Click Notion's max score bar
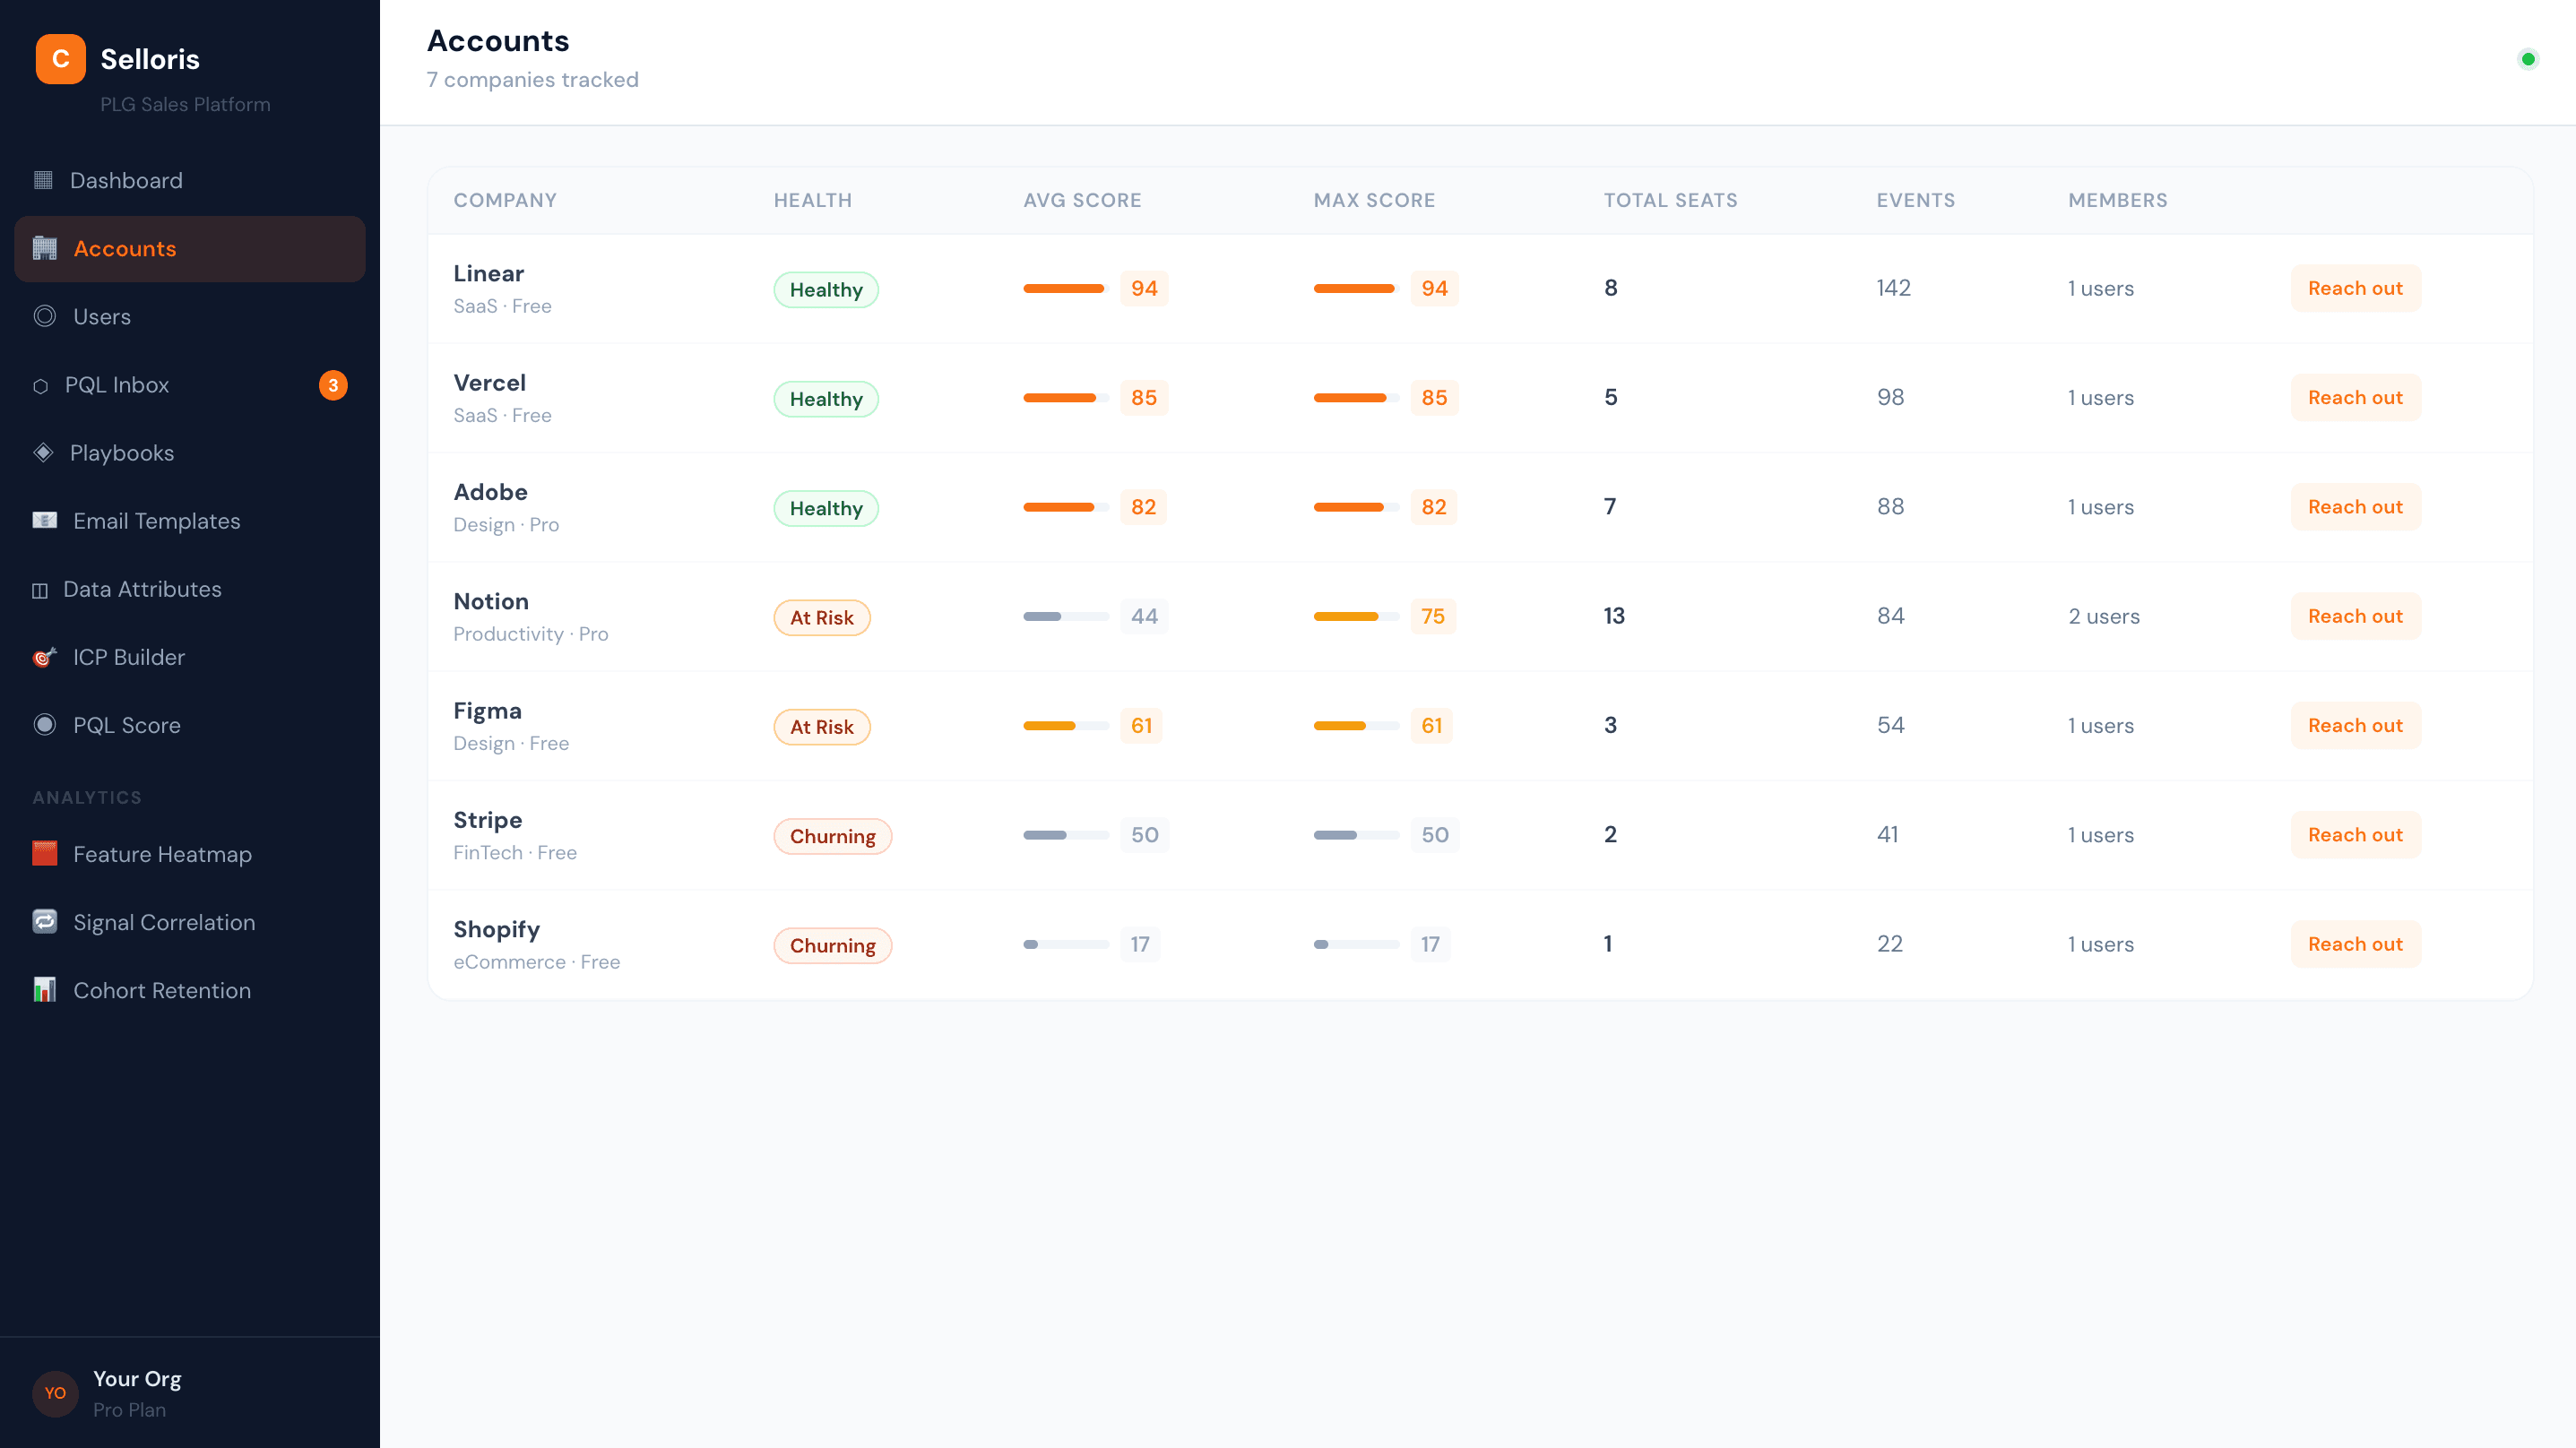This screenshot has height=1448, width=2576. coord(1356,616)
